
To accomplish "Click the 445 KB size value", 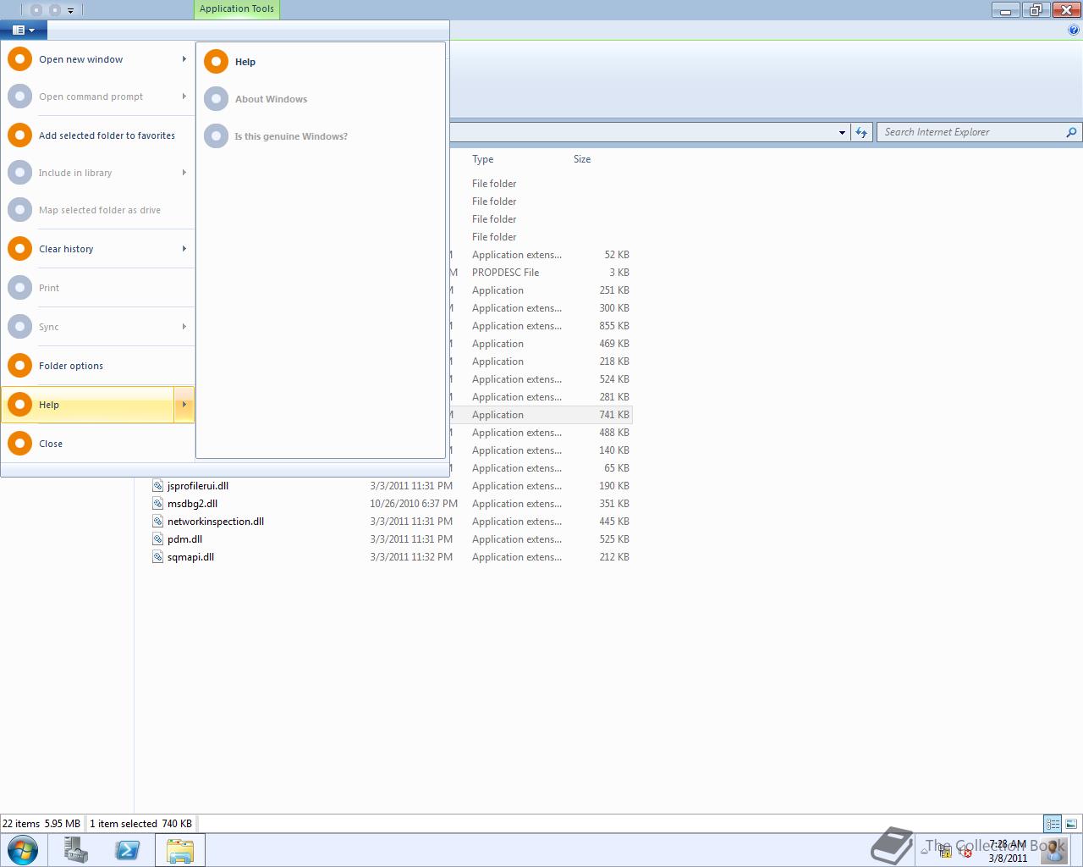I will (x=614, y=522).
